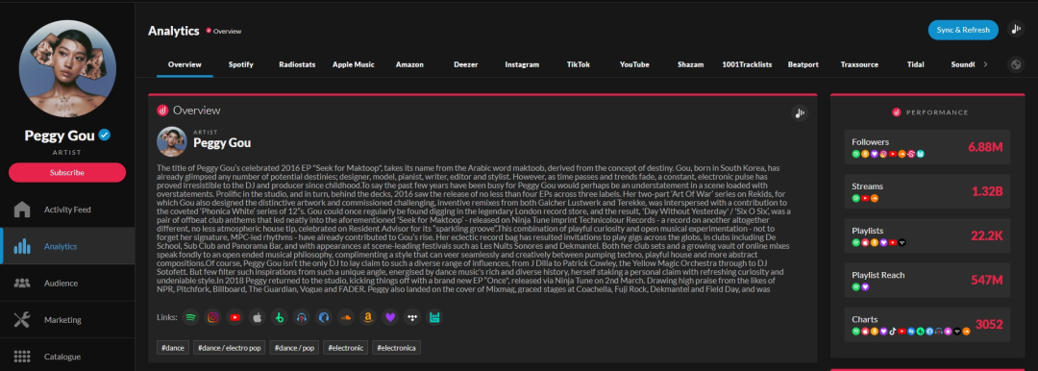Open the 1001Tracklists tab
This screenshot has height=371, width=1038.
pyautogui.click(x=747, y=64)
